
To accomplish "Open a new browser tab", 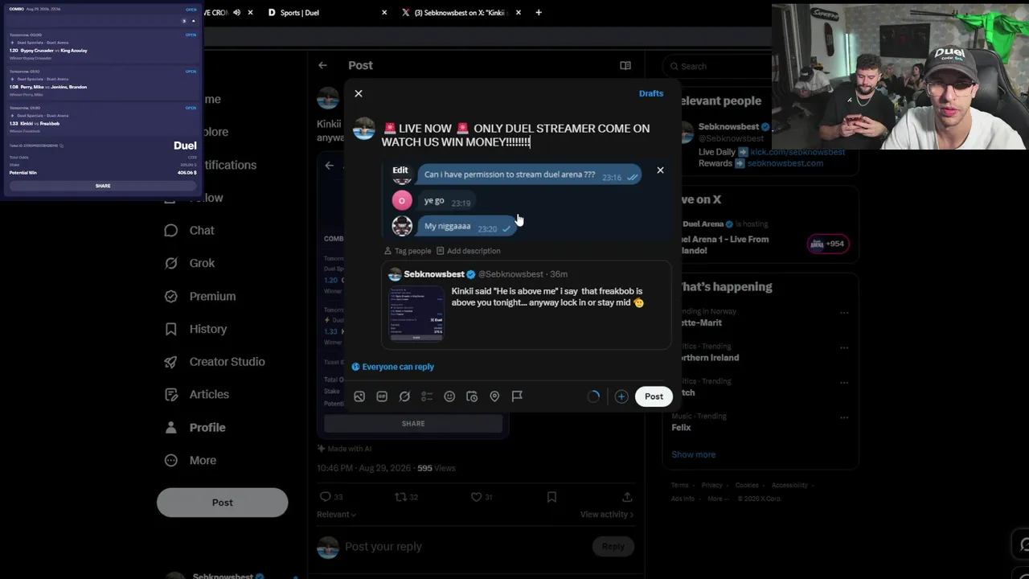I will pyautogui.click(x=539, y=13).
